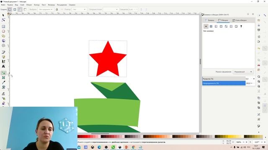Screen dimensions: 268x150
Task: Select the 3D box tool
Action: (3, 41)
